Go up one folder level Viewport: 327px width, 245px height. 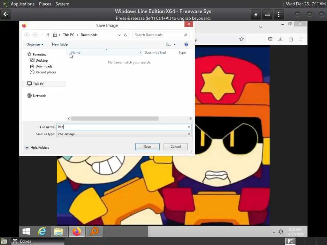pos(48,35)
